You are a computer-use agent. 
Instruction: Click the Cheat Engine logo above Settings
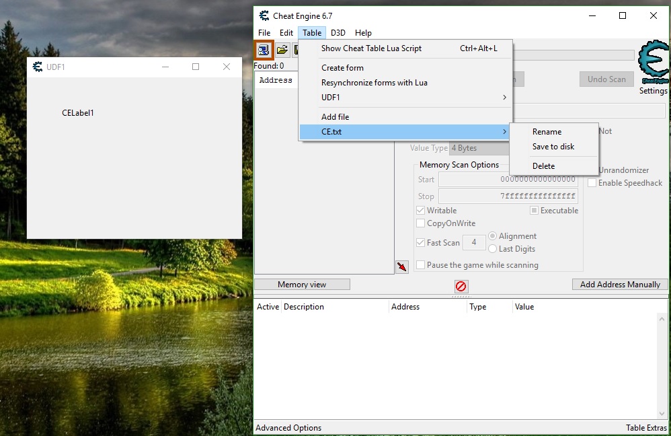653,63
